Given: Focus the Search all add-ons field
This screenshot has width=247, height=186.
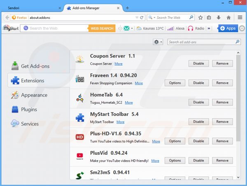Looking at the screenshot, I should (202, 42).
